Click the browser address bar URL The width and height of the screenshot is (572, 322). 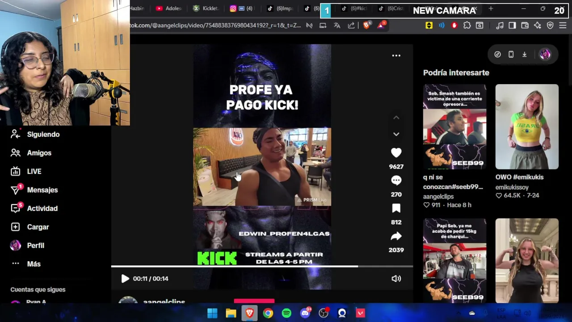point(215,25)
